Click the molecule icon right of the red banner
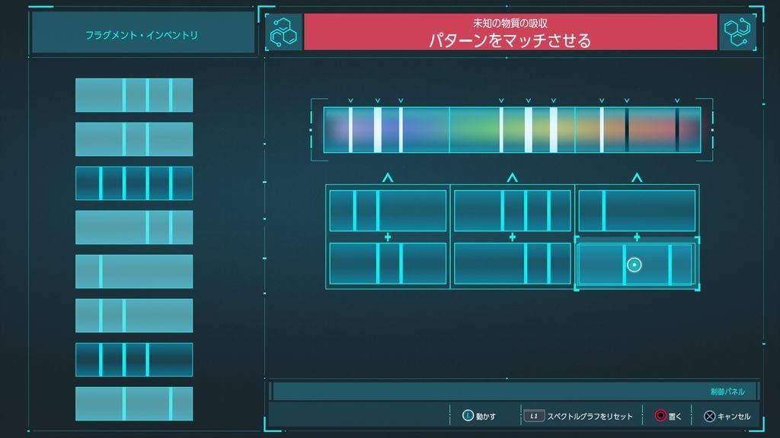This screenshot has width=780, height=438. pos(737,32)
